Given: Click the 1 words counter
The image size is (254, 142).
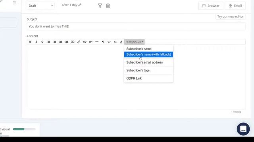Looking at the screenshot, I should click(x=236, y=112).
